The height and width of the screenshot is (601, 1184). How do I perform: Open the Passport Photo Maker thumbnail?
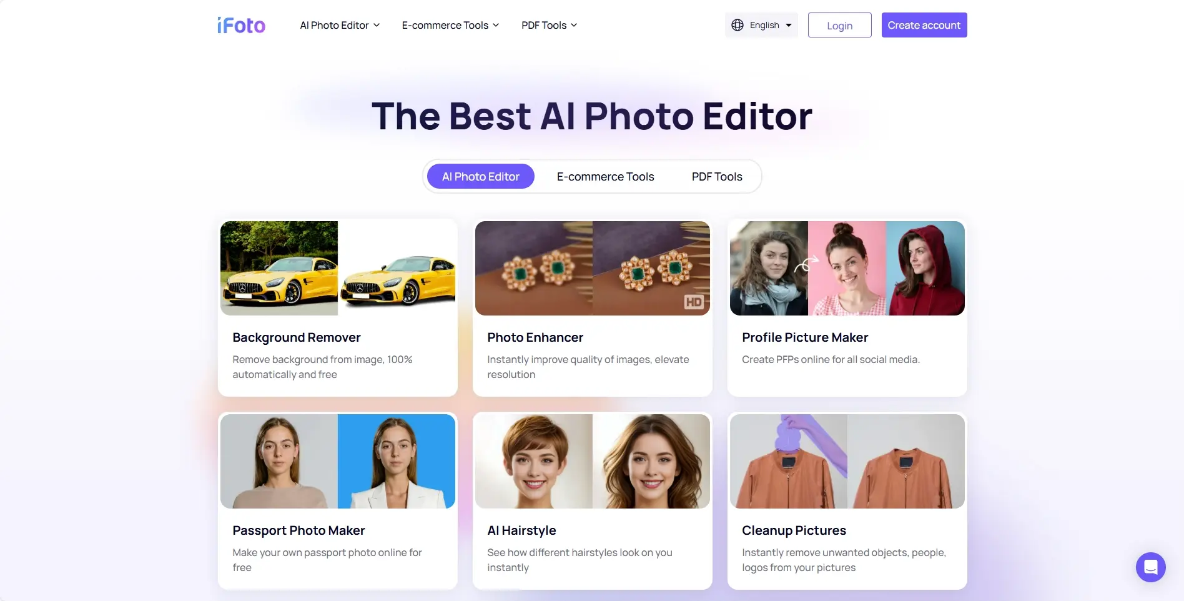338,461
